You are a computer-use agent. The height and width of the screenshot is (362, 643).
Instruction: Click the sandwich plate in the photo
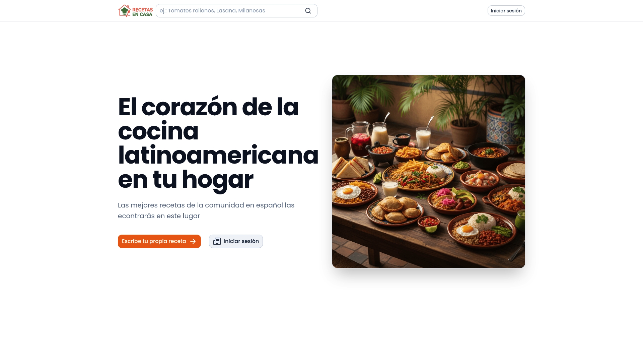pos(352,168)
